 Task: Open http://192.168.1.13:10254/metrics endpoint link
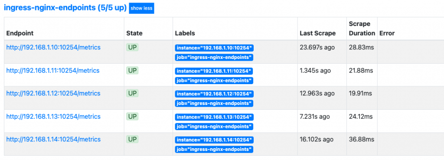point(53,116)
